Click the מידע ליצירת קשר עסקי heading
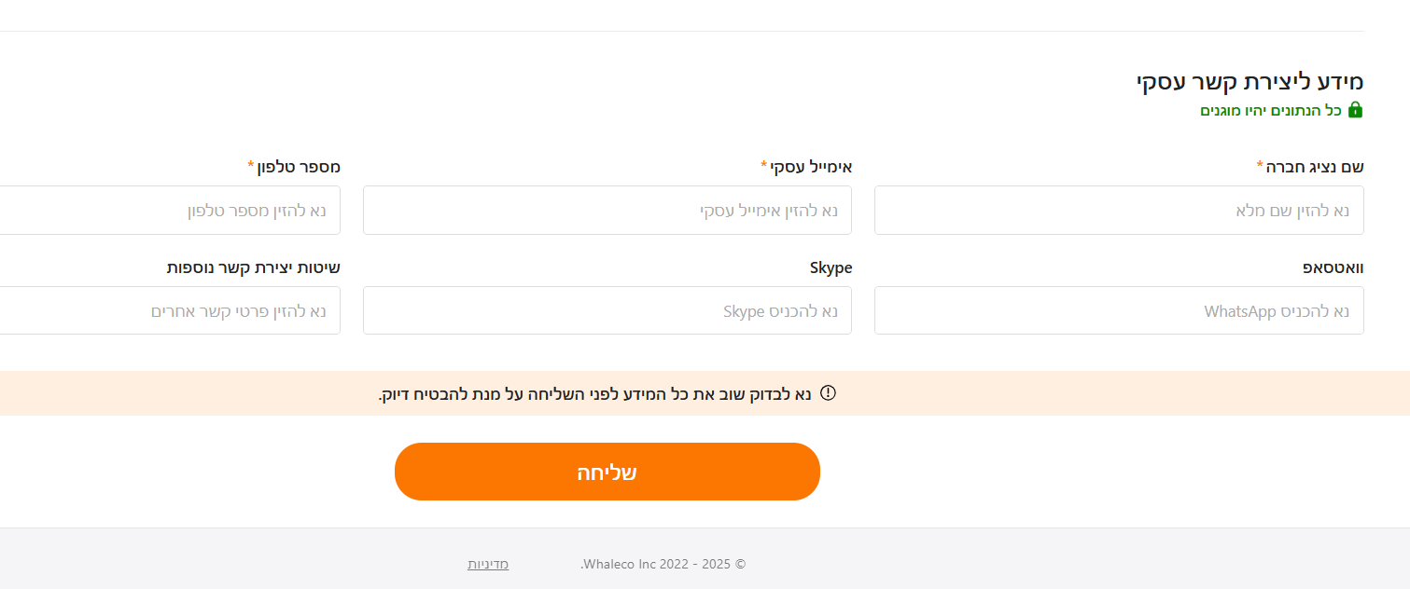 click(1249, 81)
